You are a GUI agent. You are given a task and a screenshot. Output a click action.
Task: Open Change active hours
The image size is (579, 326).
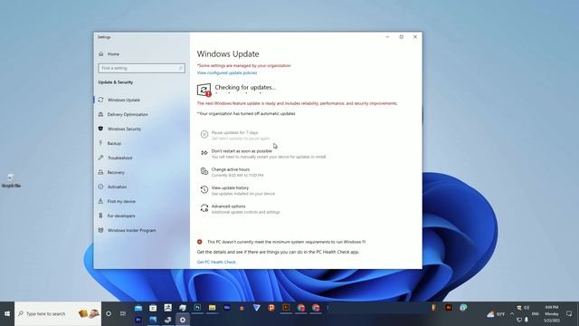click(231, 169)
